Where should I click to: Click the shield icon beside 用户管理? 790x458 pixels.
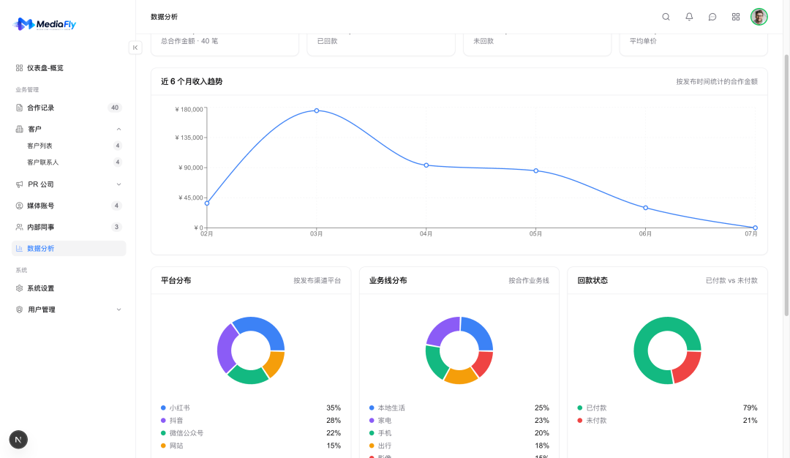pyautogui.click(x=19, y=309)
